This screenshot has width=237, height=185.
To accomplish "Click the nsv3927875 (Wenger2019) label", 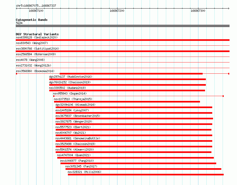I will point(74,121).
